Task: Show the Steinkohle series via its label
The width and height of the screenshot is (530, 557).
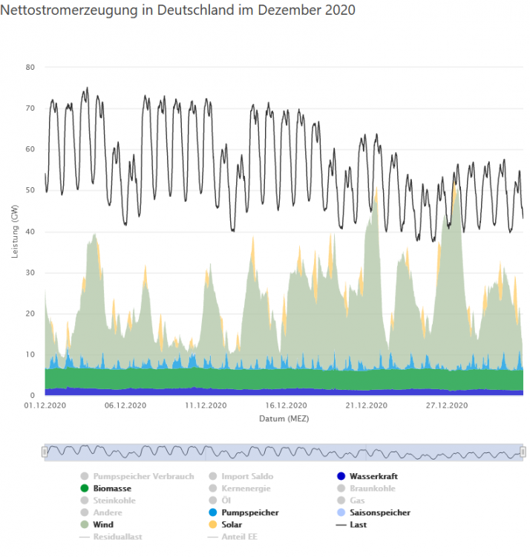Action: click(x=114, y=500)
